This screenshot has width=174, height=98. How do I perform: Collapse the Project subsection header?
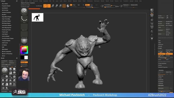(x=160, y=48)
